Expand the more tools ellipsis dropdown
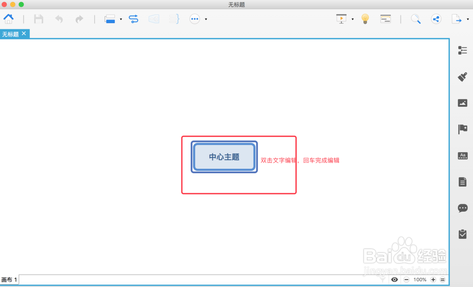The image size is (473, 287). [x=205, y=19]
